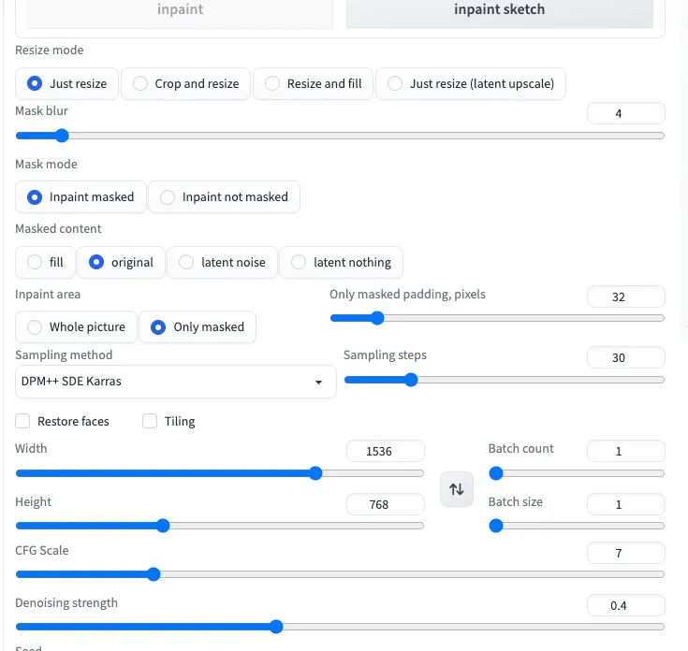This screenshot has width=688, height=651.
Task: Click the Width slider handle
Action: 315,472
